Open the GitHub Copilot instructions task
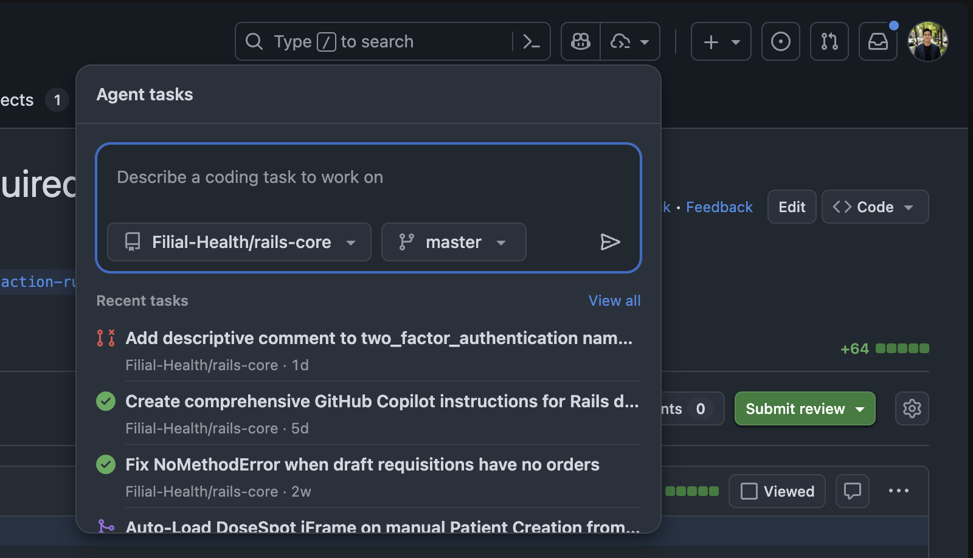The height and width of the screenshot is (558, 973). coord(382,401)
